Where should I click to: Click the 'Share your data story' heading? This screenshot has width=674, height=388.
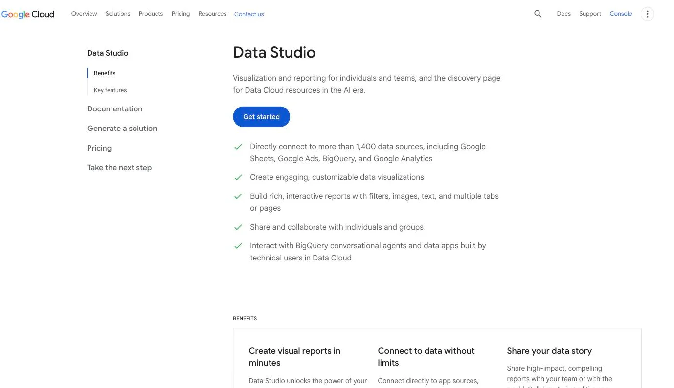pos(549,351)
